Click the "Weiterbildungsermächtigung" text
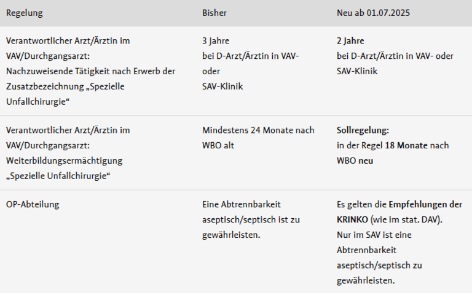 (x=65, y=161)
